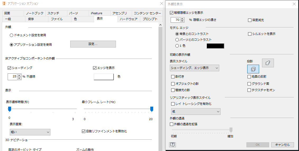Close the 外観を表示 dialog with X
Image resolution: width=299 pixels, height=151 pixels.
pyautogui.click(x=294, y=4)
